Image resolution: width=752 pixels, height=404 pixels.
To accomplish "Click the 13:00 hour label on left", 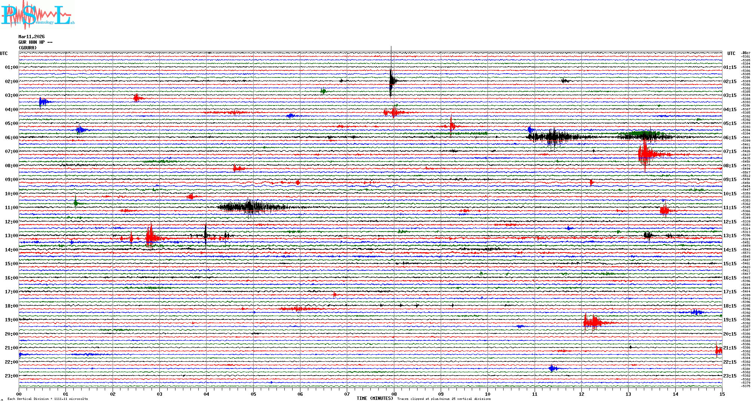I will click(11, 236).
